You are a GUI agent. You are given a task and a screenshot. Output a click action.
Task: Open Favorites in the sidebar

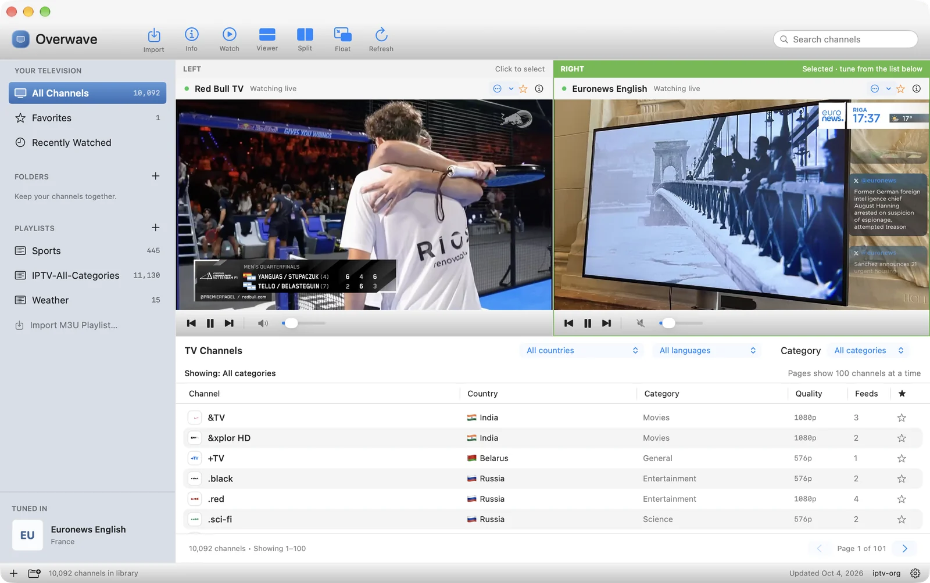(x=88, y=118)
